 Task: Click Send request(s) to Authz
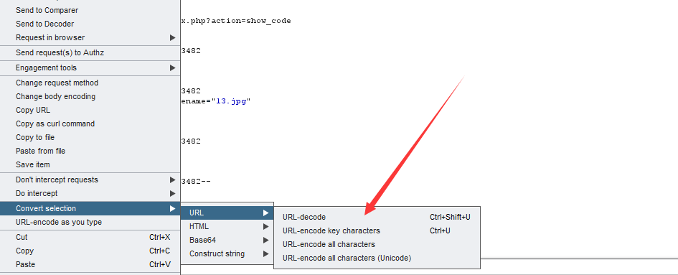90,53
